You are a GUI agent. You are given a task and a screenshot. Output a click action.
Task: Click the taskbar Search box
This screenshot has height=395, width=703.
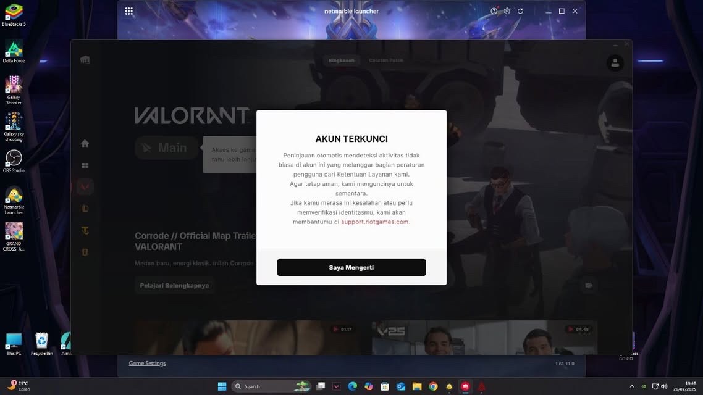[x=271, y=386]
